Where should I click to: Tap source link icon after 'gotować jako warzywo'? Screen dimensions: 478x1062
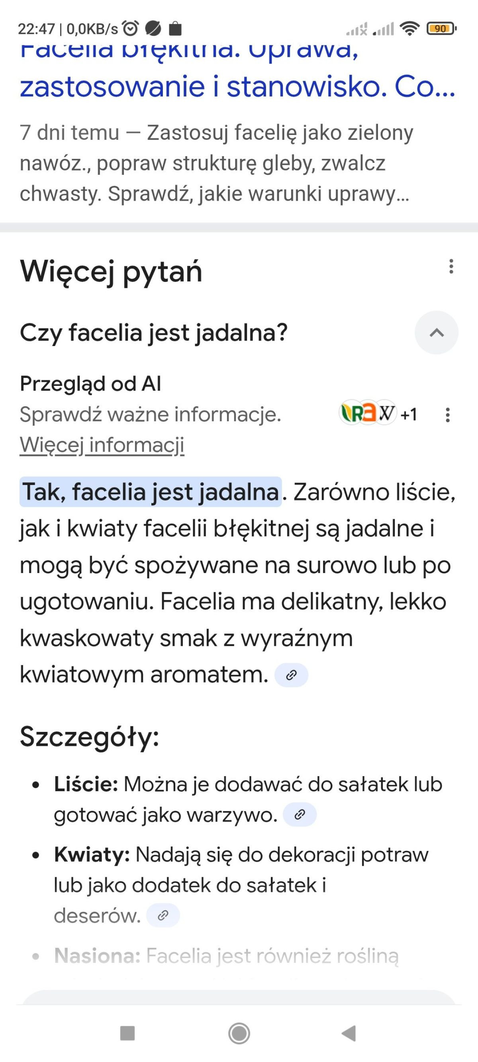[300, 814]
